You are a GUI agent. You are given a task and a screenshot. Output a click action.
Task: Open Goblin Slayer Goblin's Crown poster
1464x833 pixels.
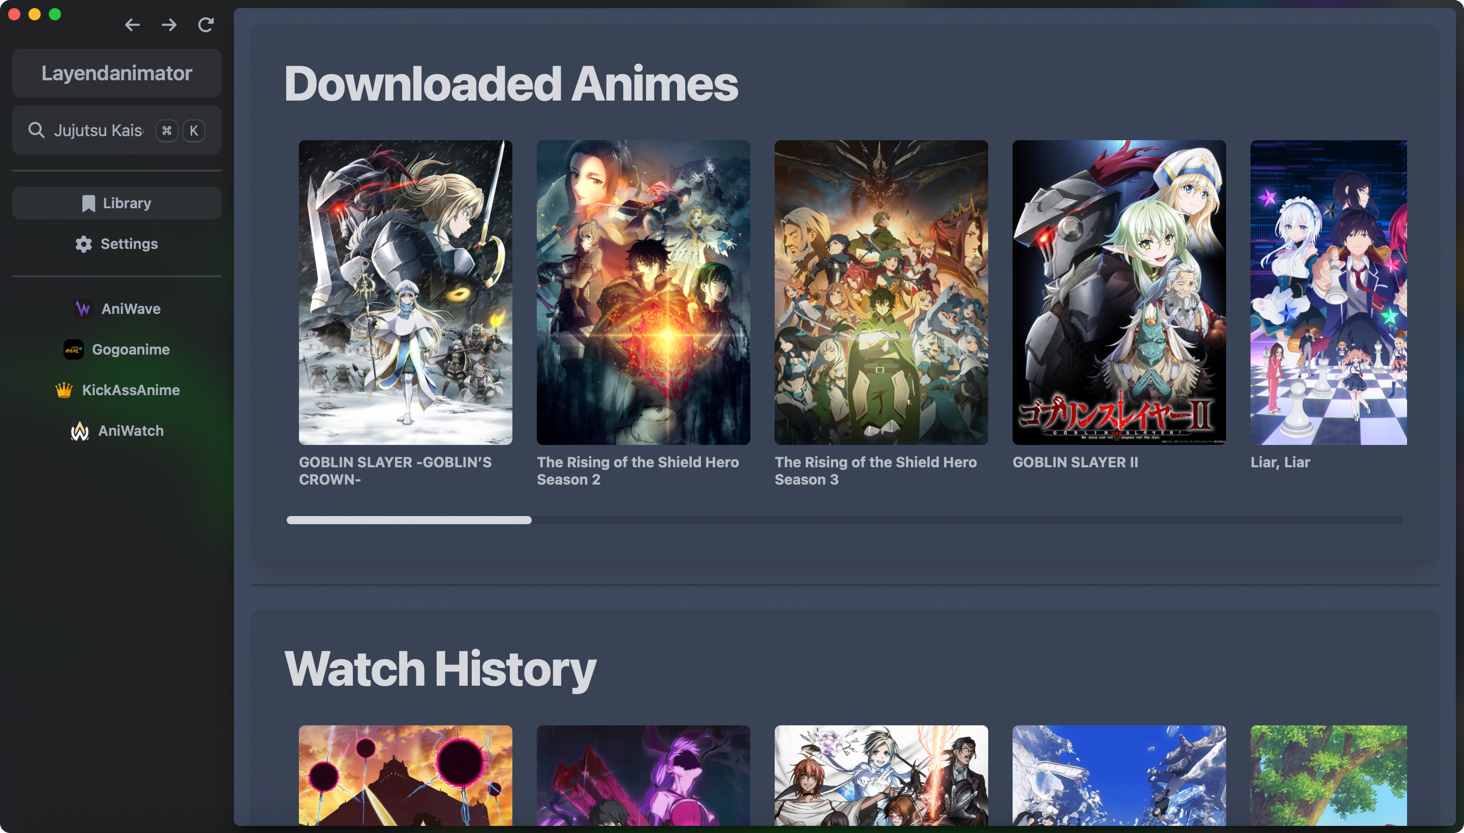(405, 293)
